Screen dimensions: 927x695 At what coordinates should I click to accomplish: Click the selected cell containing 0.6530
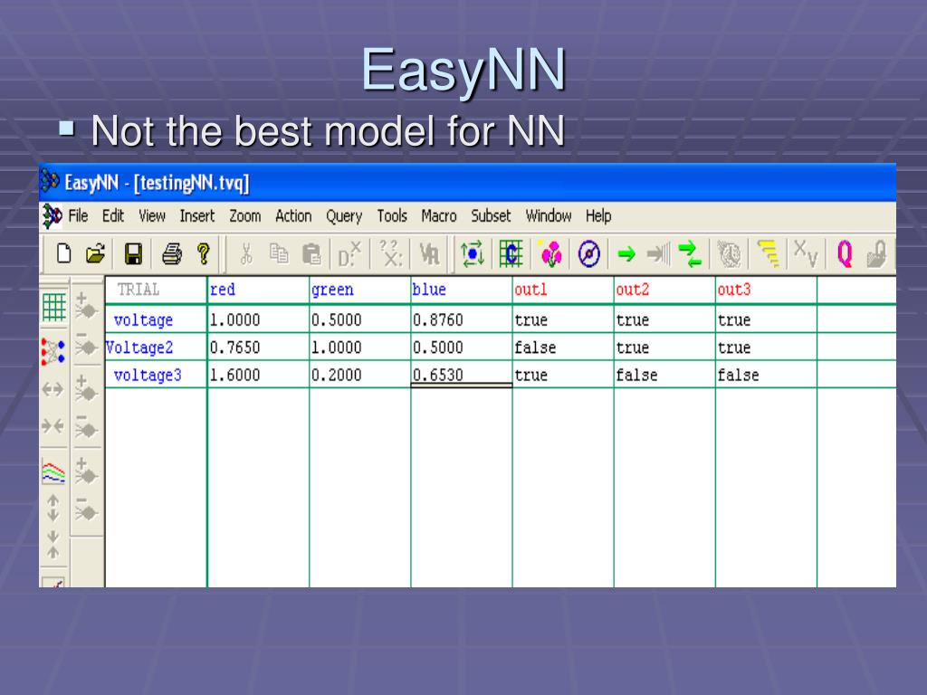pos(462,375)
